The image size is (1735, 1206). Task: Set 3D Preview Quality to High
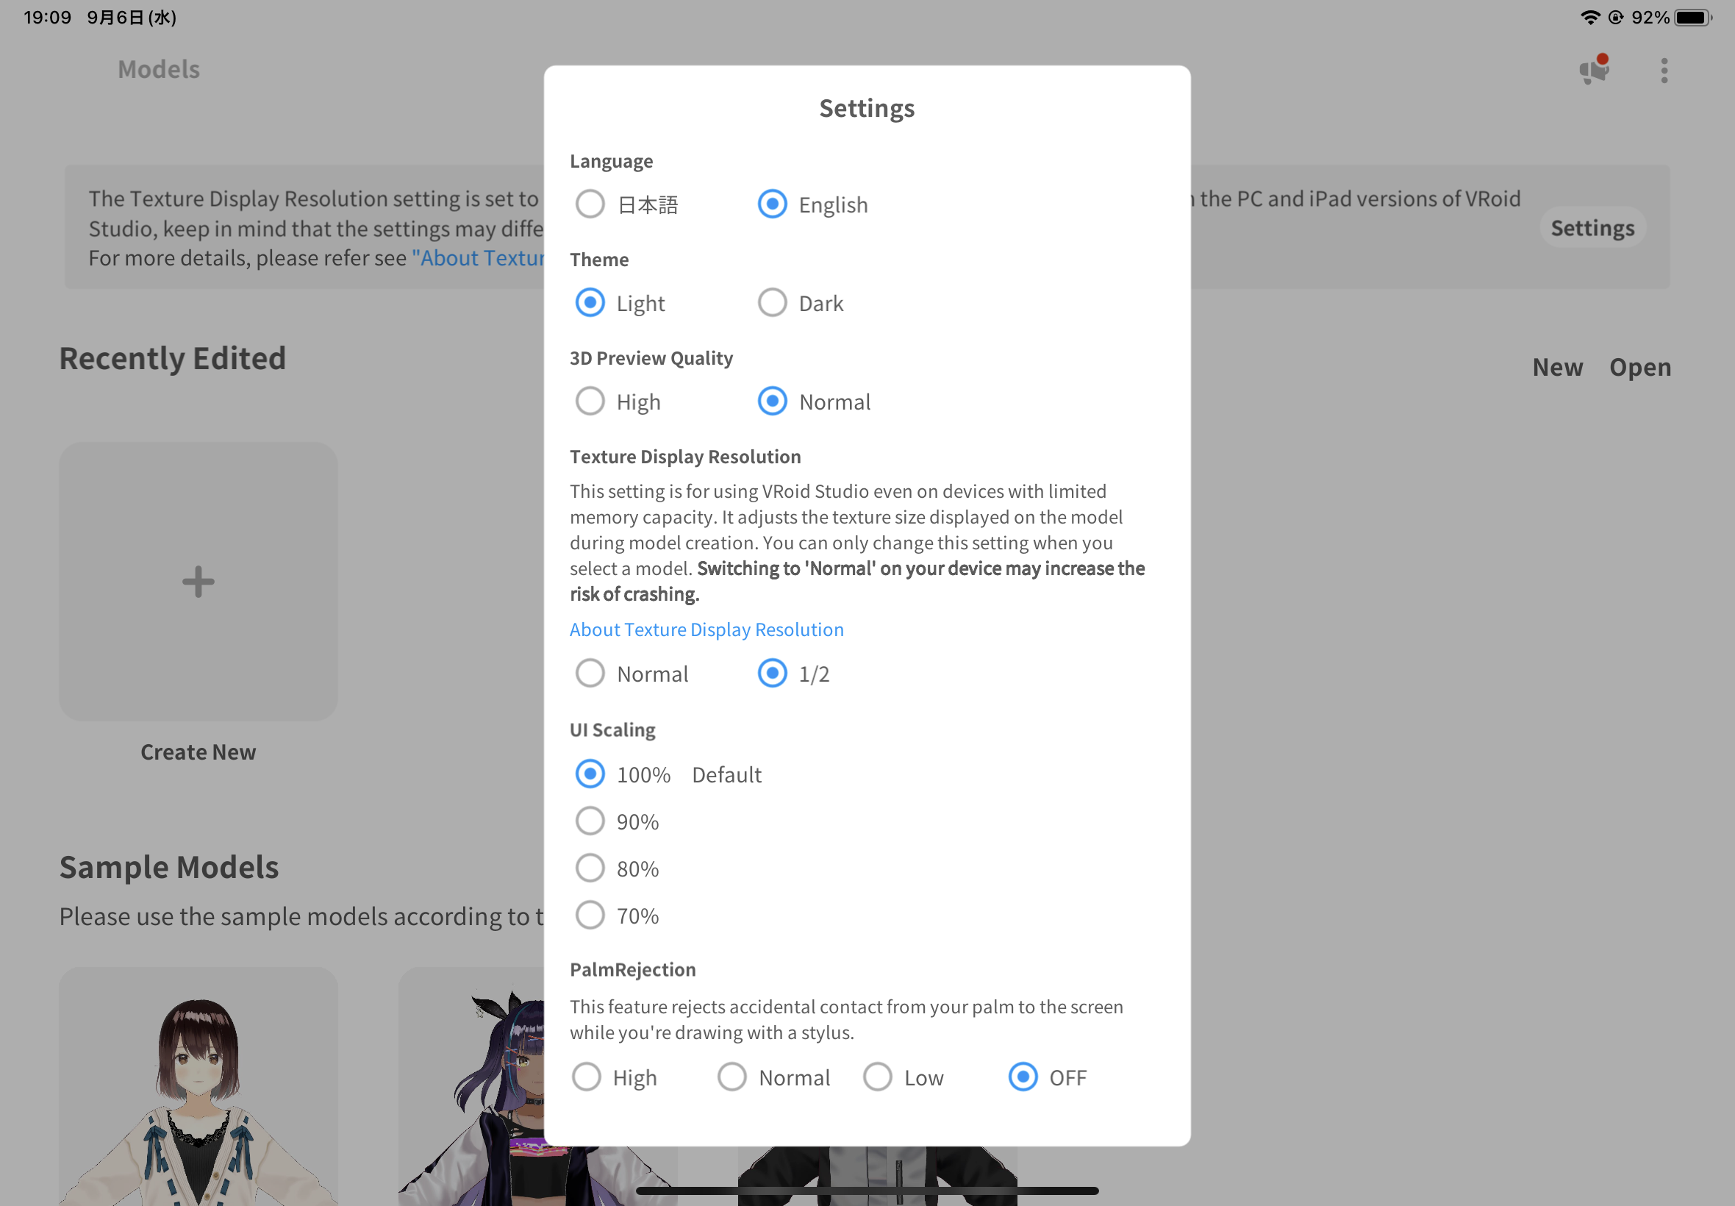pyautogui.click(x=590, y=402)
